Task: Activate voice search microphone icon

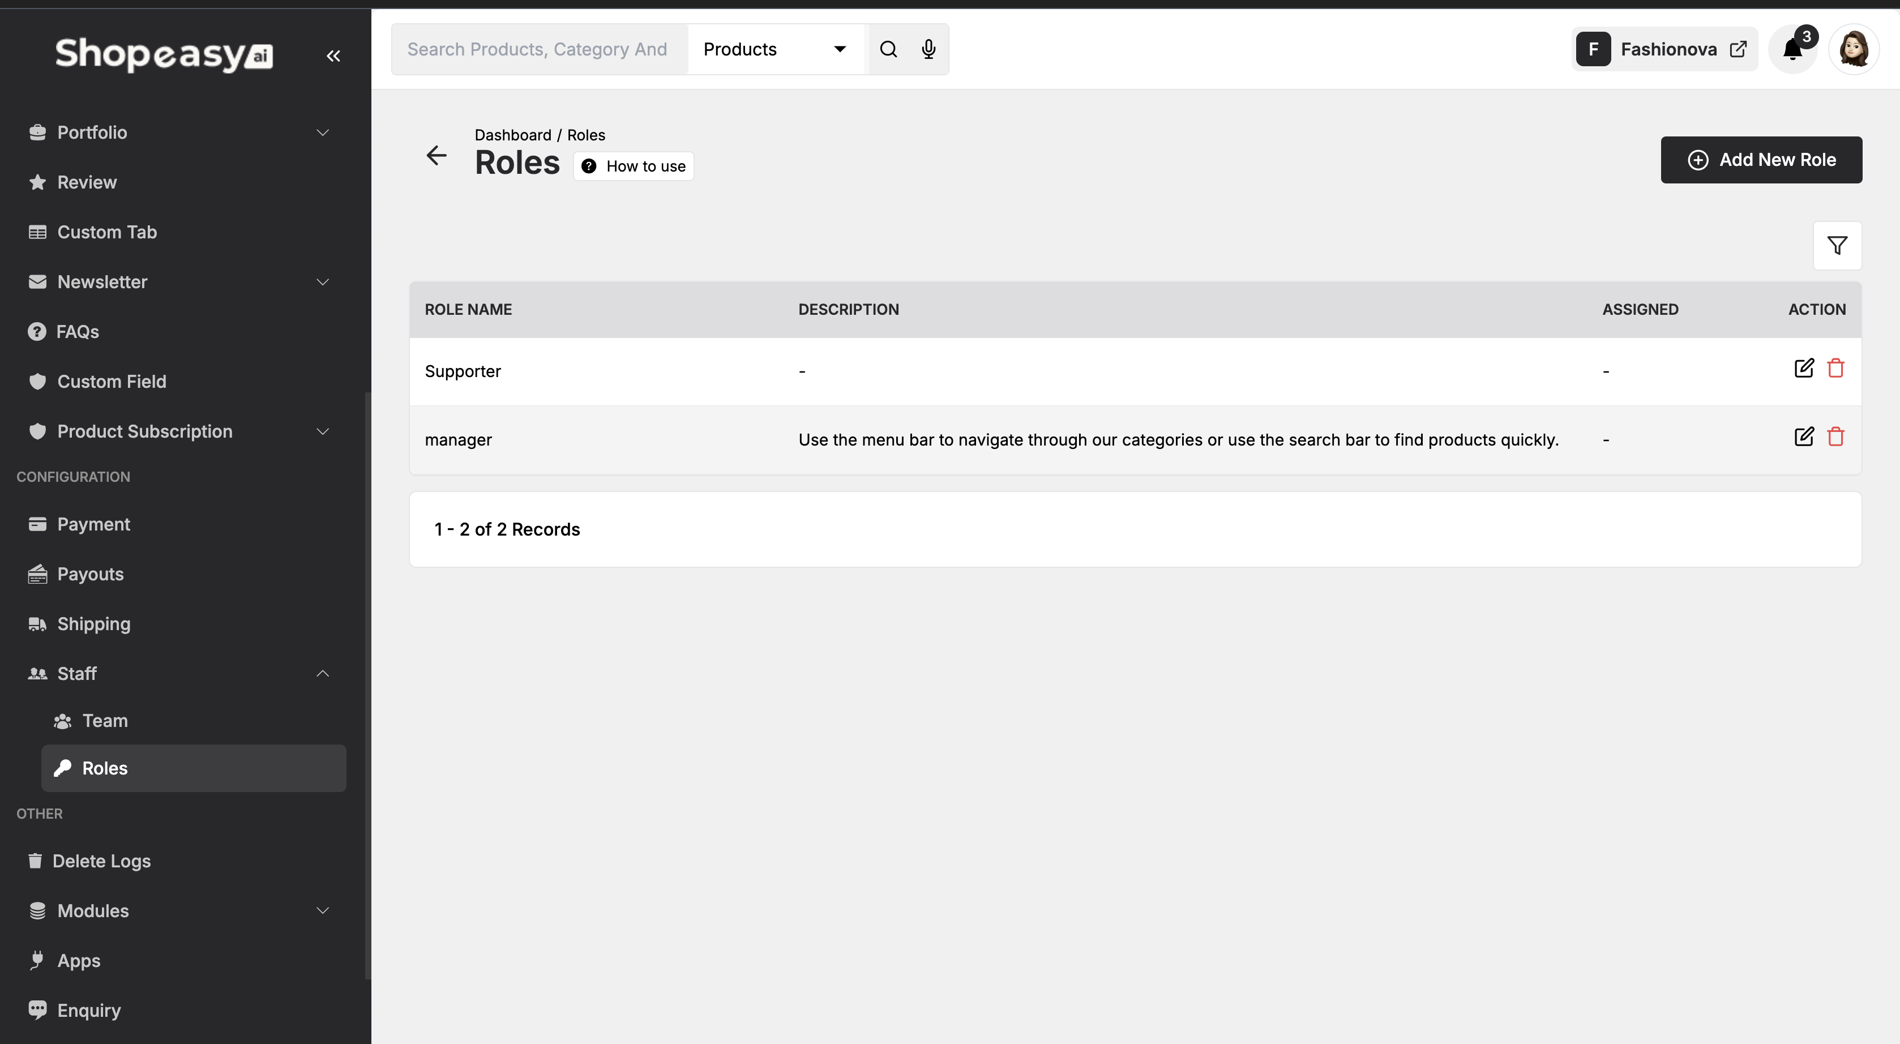Action: tap(928, 49)
